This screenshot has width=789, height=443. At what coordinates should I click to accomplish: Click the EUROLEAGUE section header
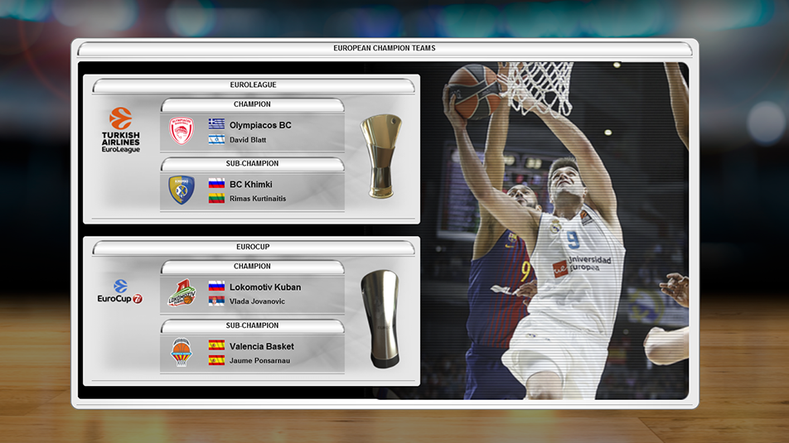click(x=253, y=85)
